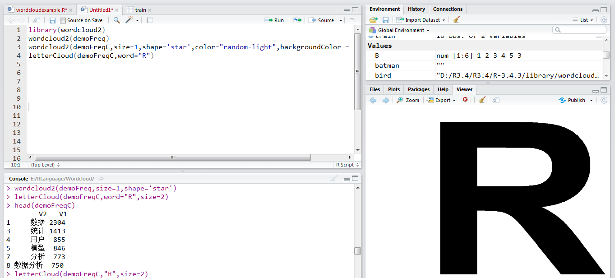615x278 pixels.
Task: Open the Packages tab
Action: (x=419, y=89)
